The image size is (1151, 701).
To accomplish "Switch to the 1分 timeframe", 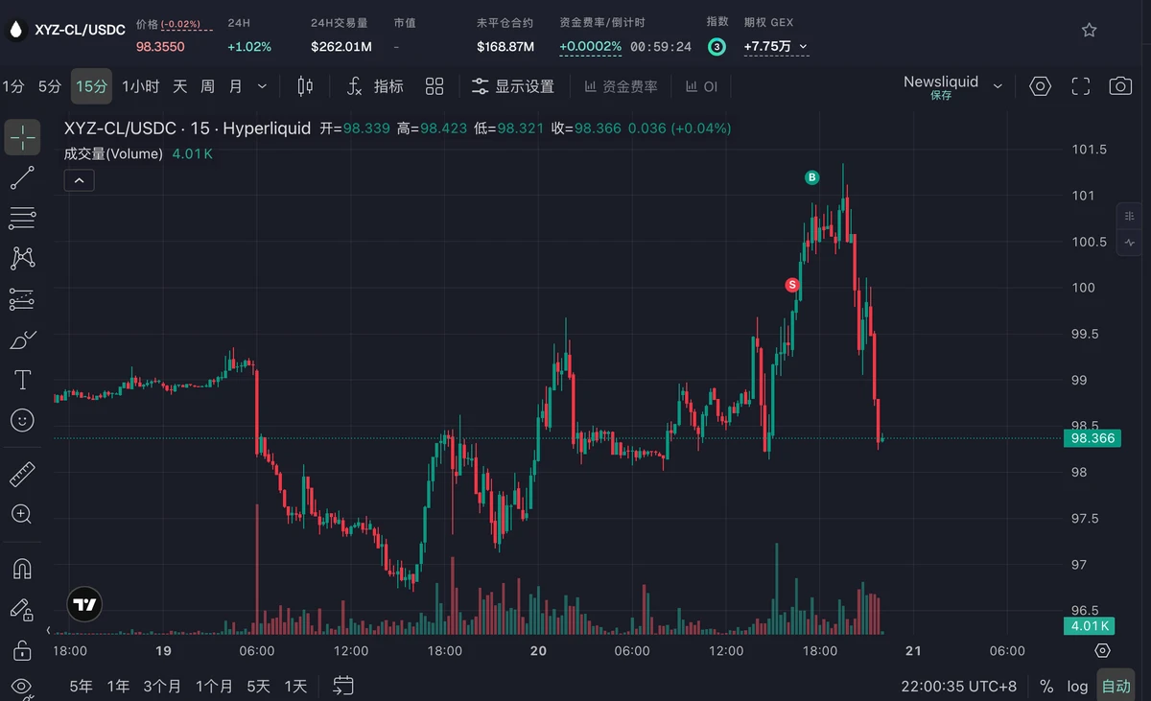I will click(x=13, y=86).
